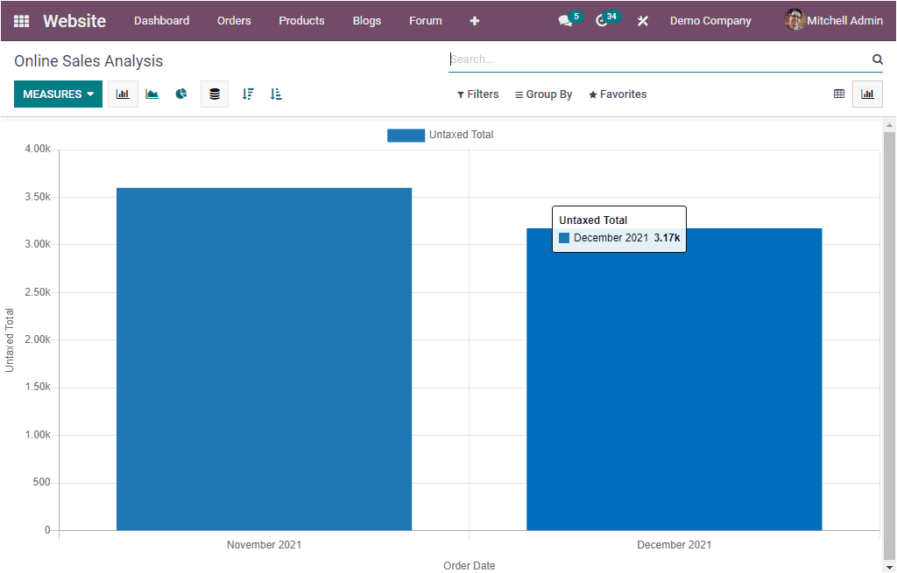897x573 pixels.
Task: Open the Discuss messages icon
Action: coord(564,18)
